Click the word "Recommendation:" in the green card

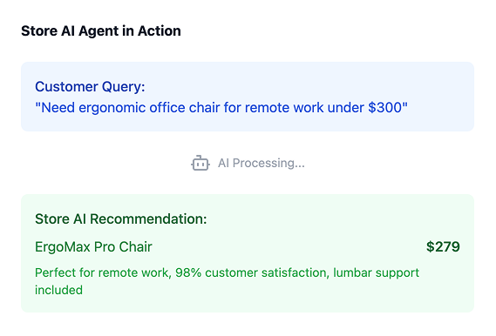point(148,218)
